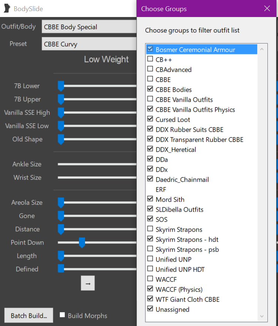Uncheck the Mord Sith group
This screenshot has height=326, width=278.
(x=150, y=199)
